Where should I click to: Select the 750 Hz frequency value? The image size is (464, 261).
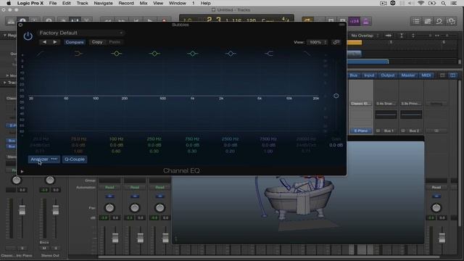pos(192,138)
